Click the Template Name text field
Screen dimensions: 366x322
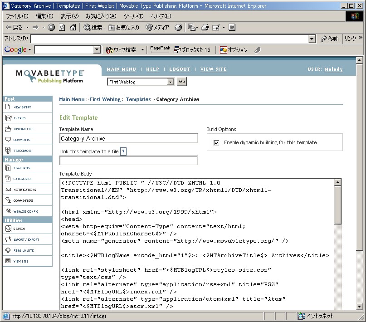pyautogui.click(x=128, y=139)
